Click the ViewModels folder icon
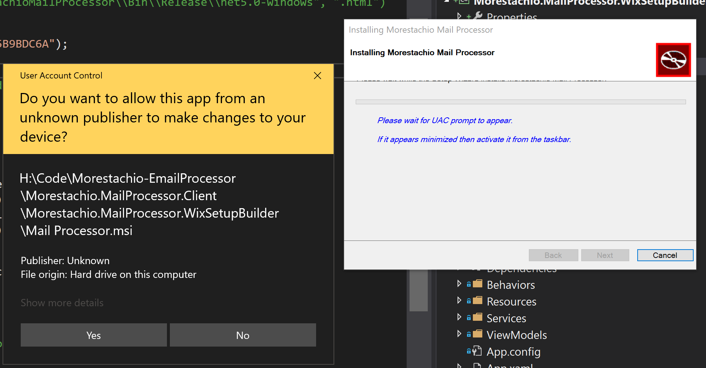 (478, 334)
